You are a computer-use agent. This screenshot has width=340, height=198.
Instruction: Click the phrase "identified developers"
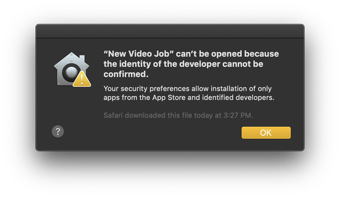[x=237, y=97]
